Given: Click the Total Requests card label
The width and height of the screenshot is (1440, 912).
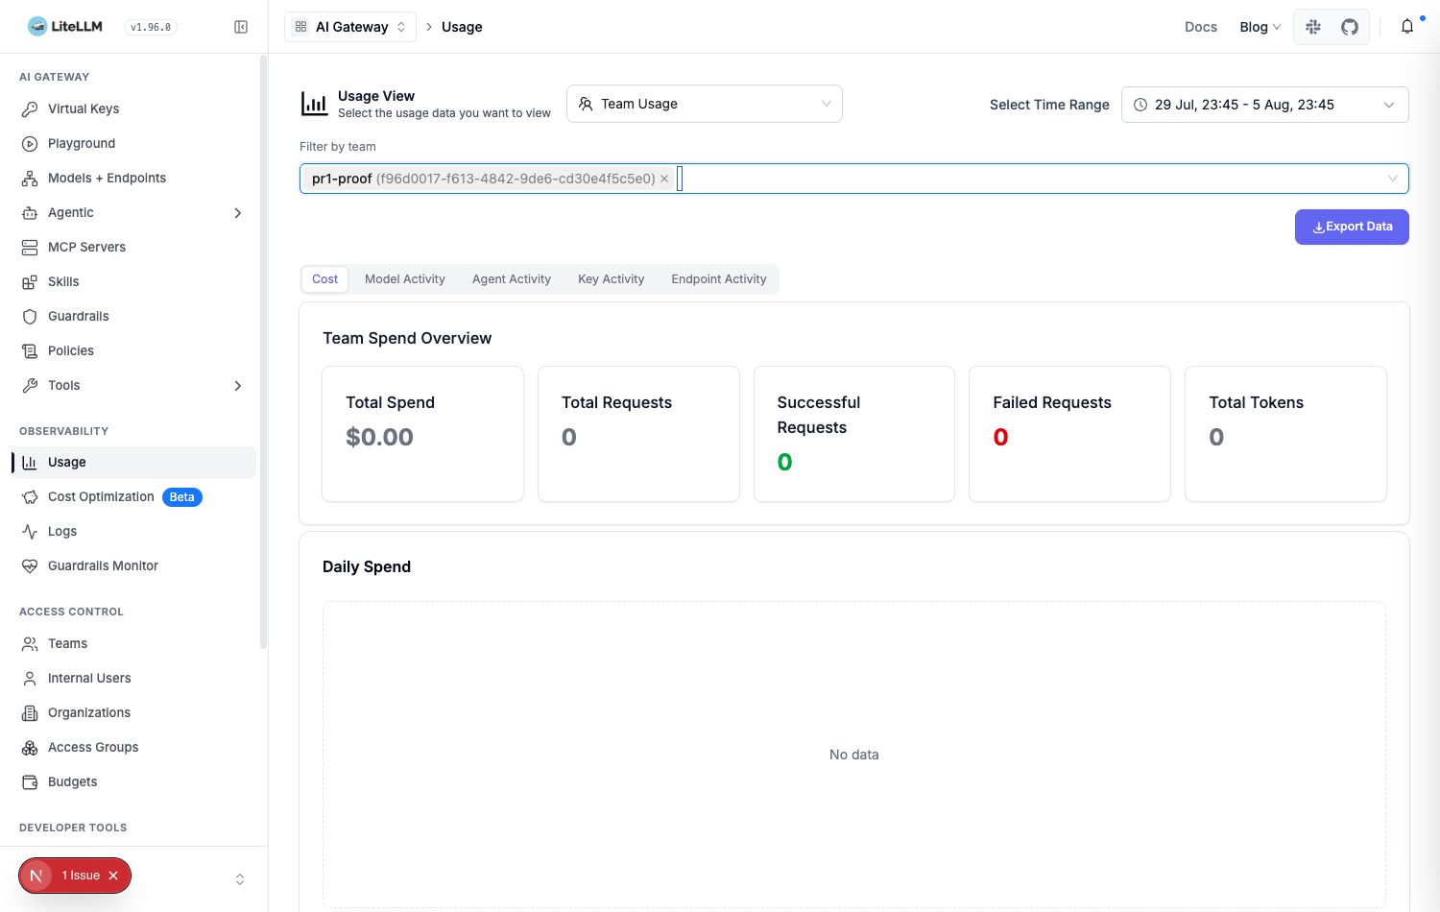Looking at the screenshot, I should click(616, 403).
